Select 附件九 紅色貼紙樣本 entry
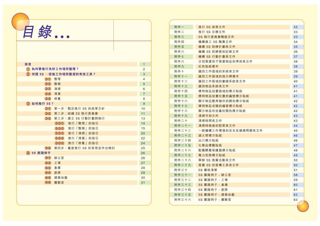 (x=237, y=66)
